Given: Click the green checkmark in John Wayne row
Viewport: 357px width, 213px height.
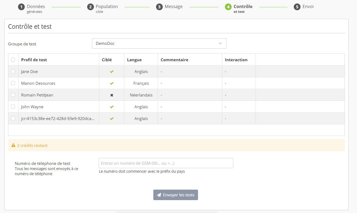Looking at the screenshot, I should click(112, 107).
